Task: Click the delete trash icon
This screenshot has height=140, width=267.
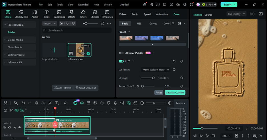Action: coord(37,103)
